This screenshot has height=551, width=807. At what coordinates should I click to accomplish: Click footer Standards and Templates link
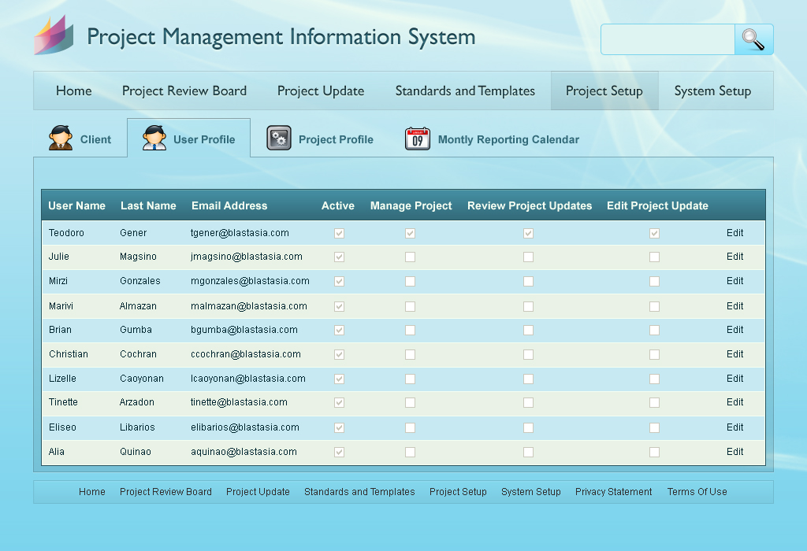click(359, 492)
